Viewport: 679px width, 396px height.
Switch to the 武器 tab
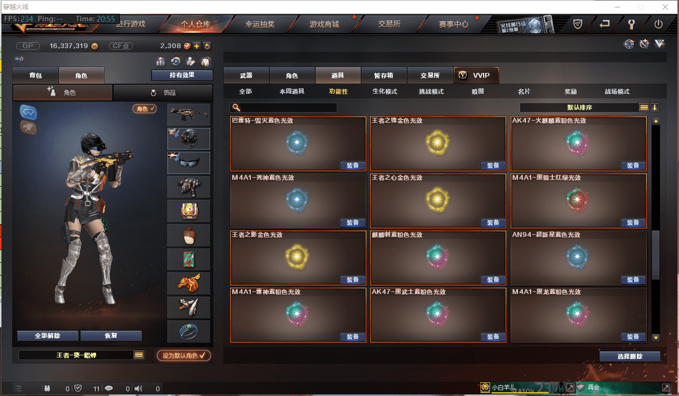click(x=246, y=75)
